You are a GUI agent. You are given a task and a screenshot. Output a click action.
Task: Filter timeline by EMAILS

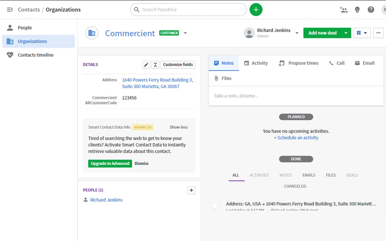pyautogui.click(x=309, y=175)
